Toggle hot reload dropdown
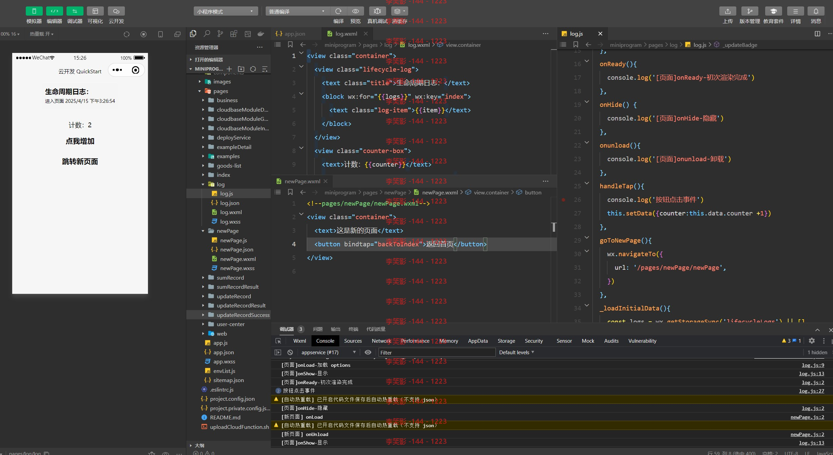Viewport: 833px width, 455px height. point(41,34)
